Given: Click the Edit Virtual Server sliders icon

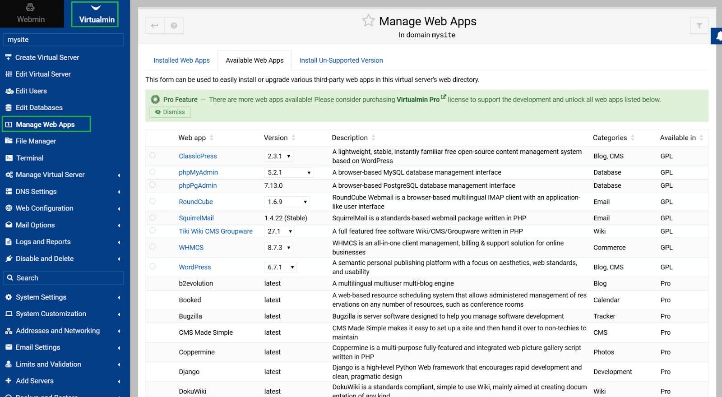Looking at the screenshot, I should pos(9,74).
